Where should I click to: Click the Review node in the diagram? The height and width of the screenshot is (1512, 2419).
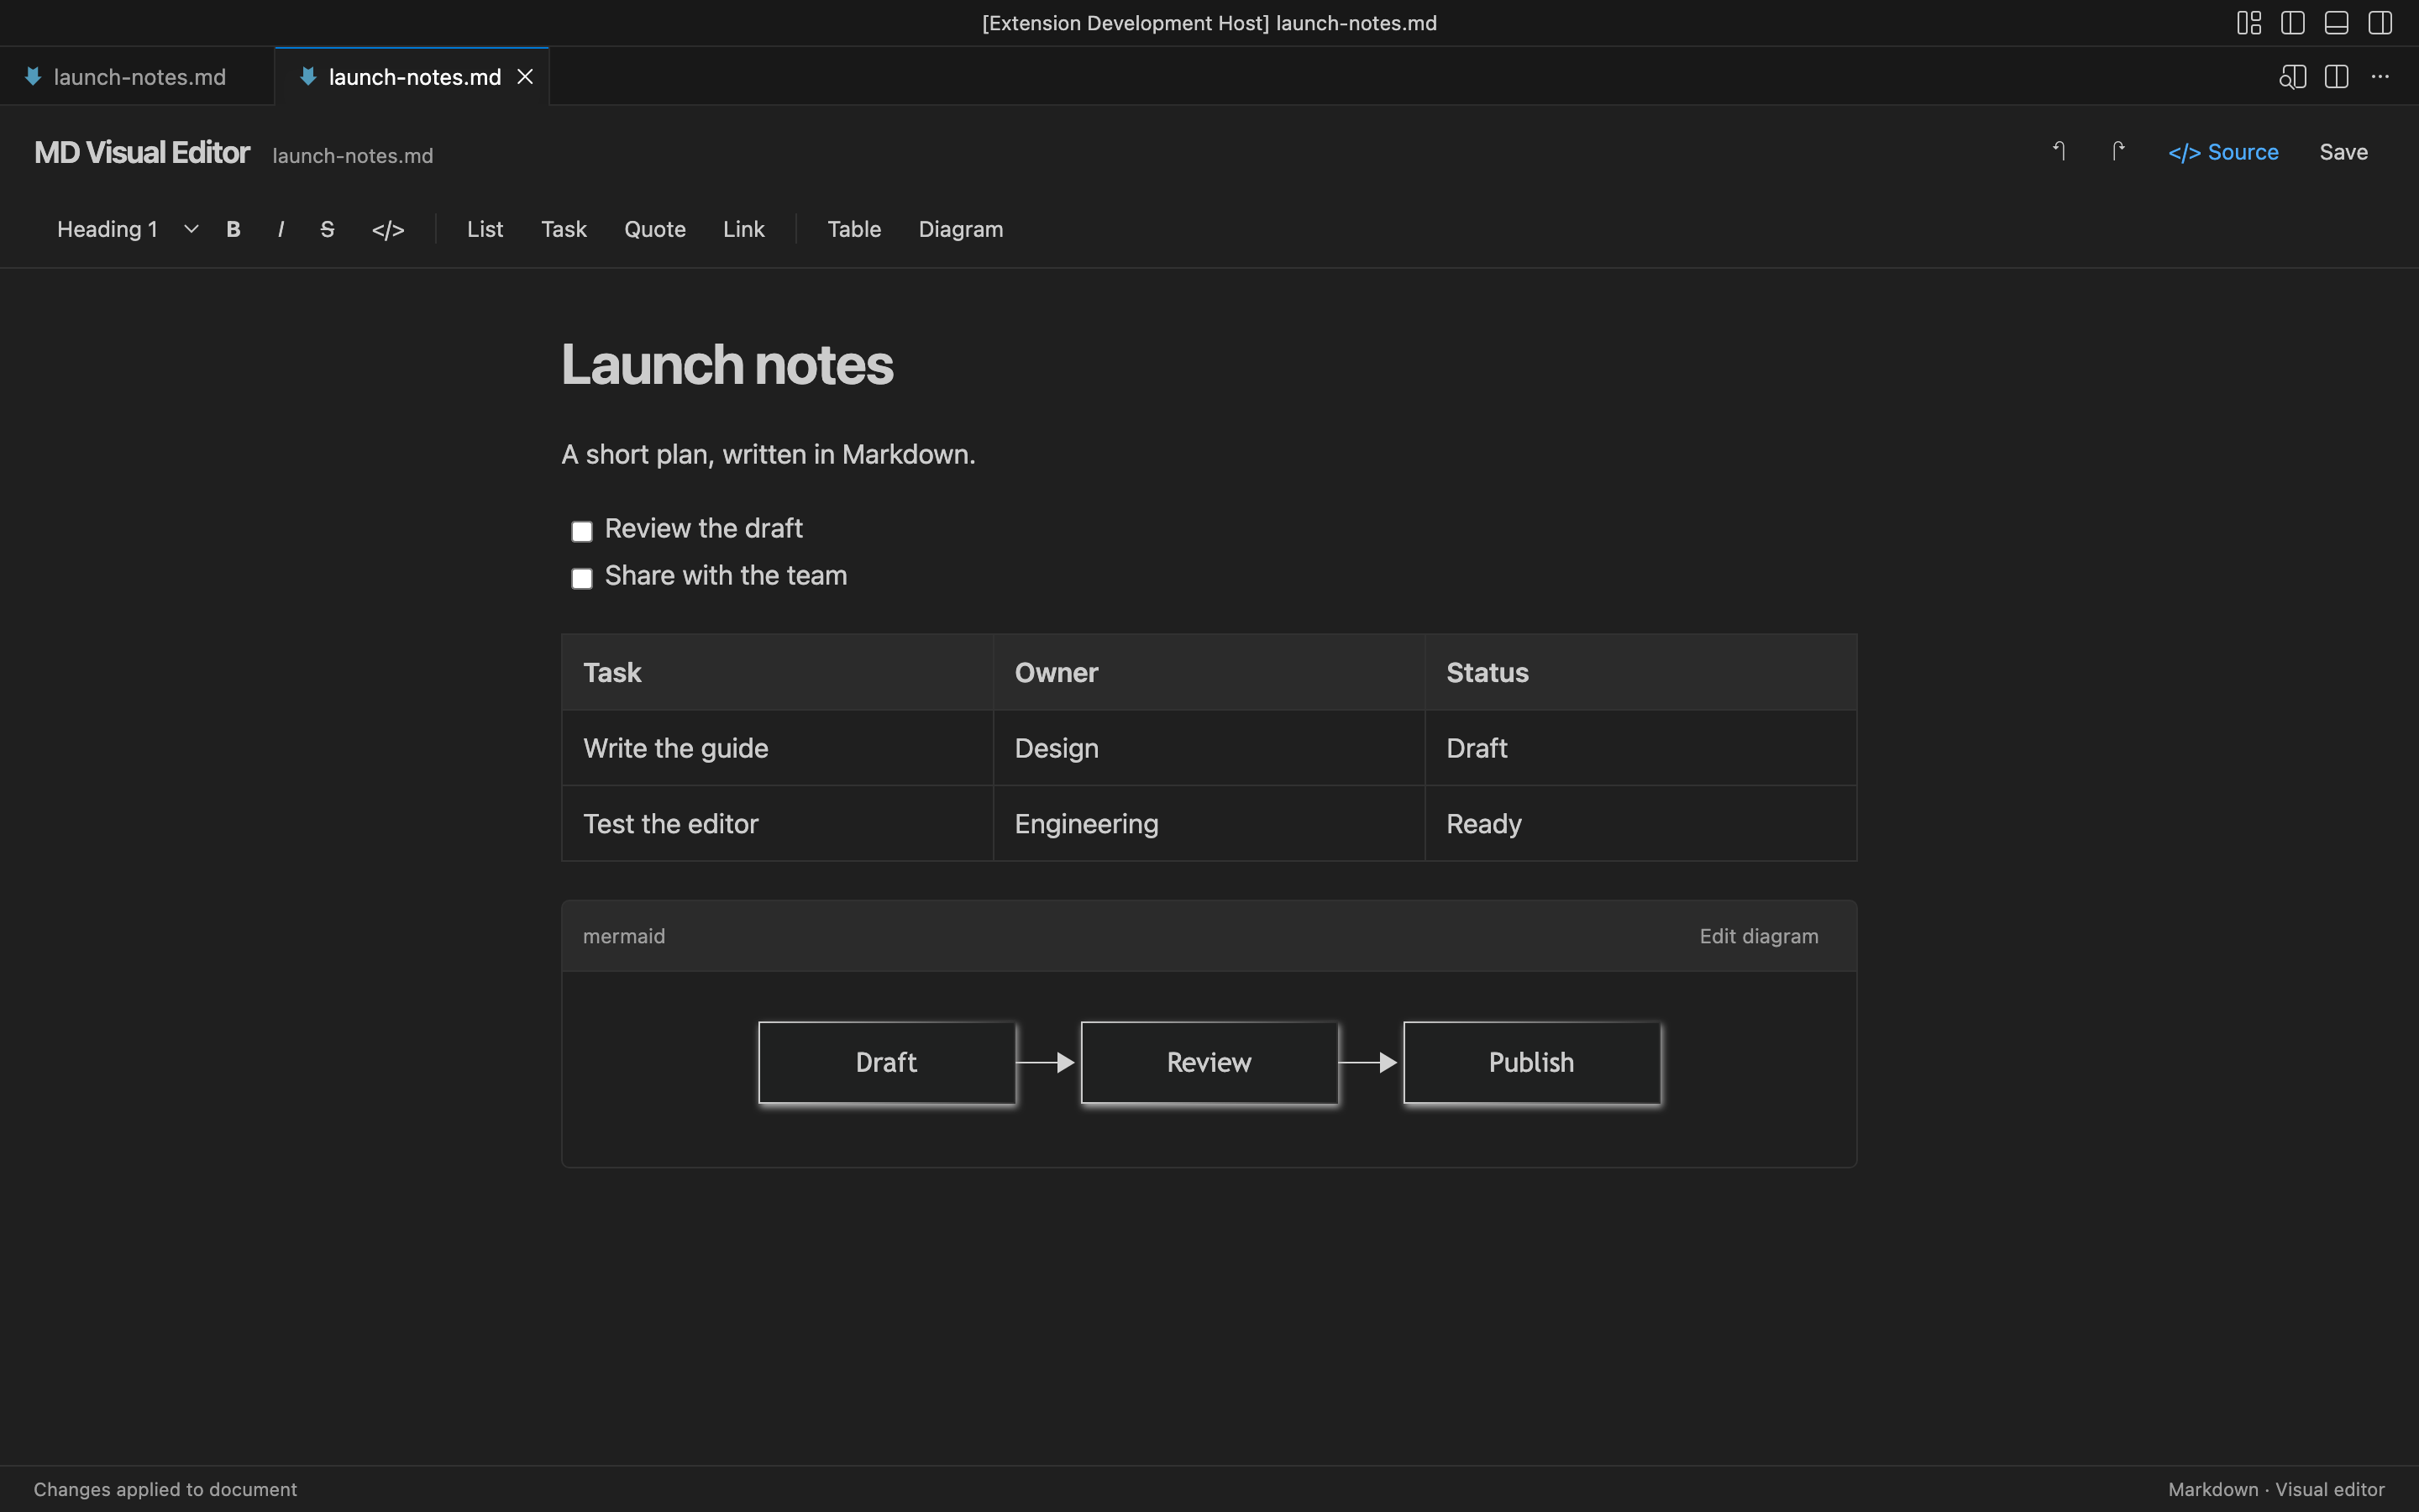(x=1209, y=1062)
